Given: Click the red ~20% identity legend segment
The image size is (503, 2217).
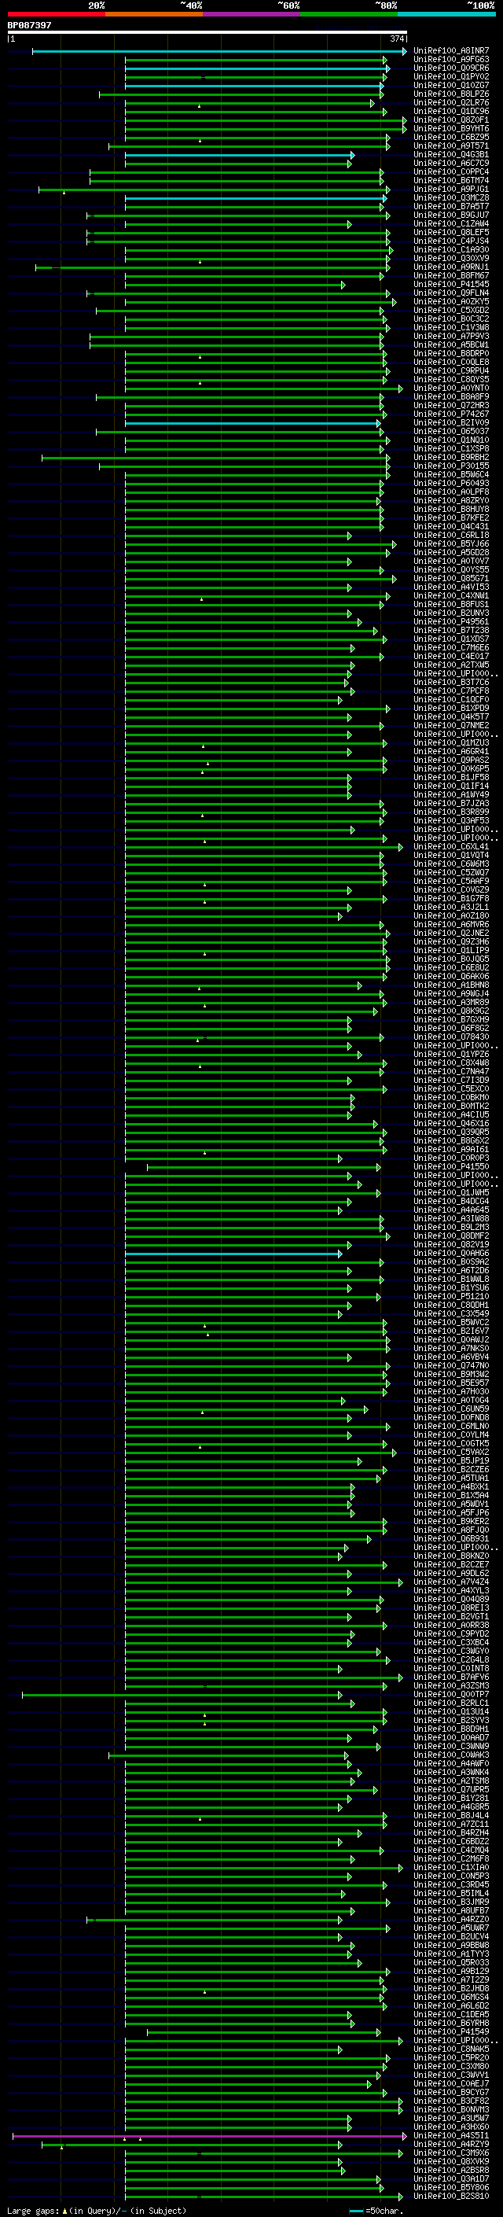Looking at the screenshot, I should point(56,14).
